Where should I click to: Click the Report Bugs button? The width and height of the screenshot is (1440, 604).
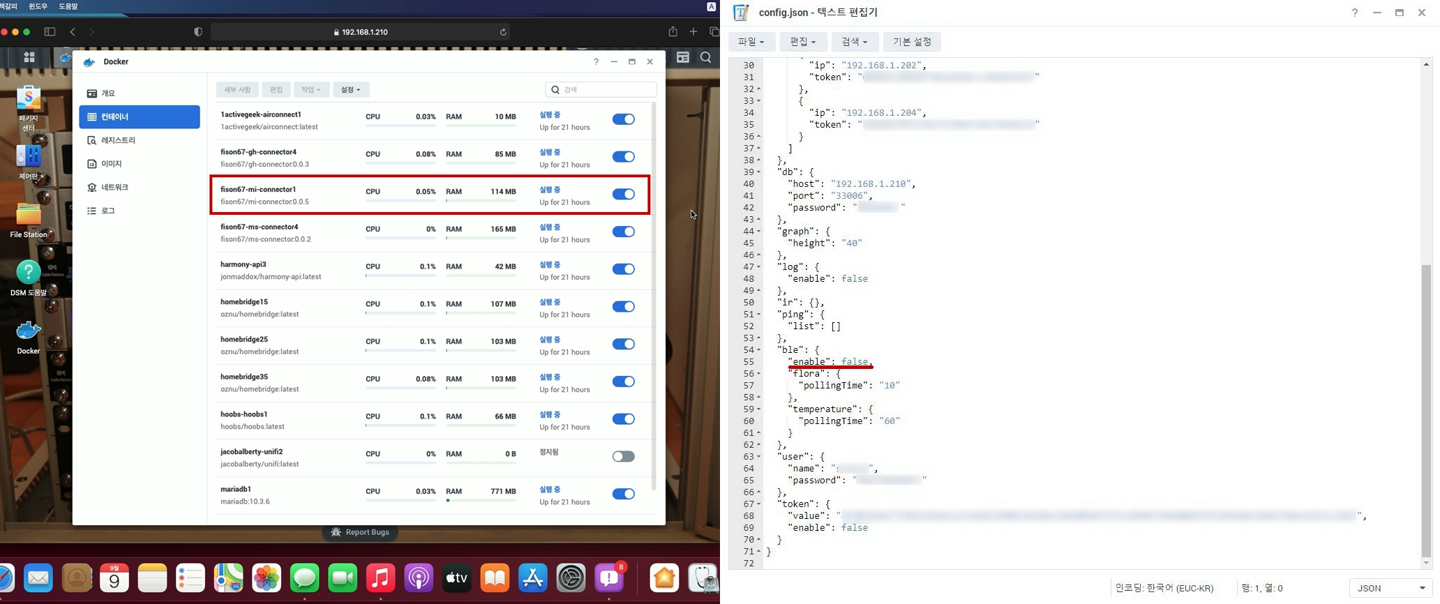click(360, 532)
